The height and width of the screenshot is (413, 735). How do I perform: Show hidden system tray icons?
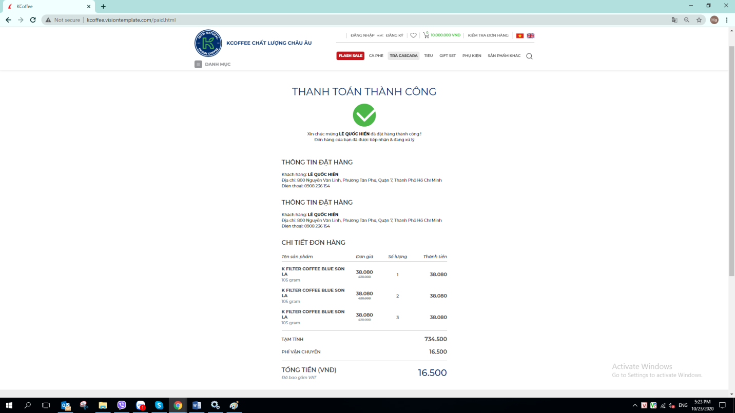635,405
